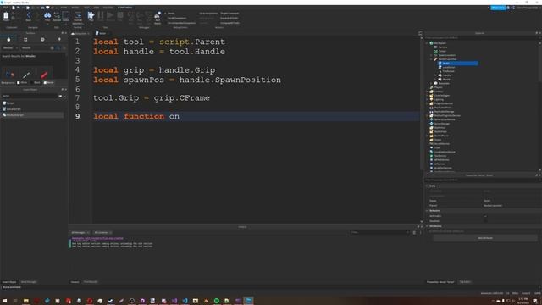Open the All Contexts dropdown in Output

click(102, 232)
